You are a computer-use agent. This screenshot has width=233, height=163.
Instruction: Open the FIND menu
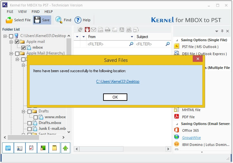pos(35,12)
